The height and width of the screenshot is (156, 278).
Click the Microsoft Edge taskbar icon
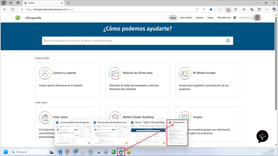click(121, 152)
